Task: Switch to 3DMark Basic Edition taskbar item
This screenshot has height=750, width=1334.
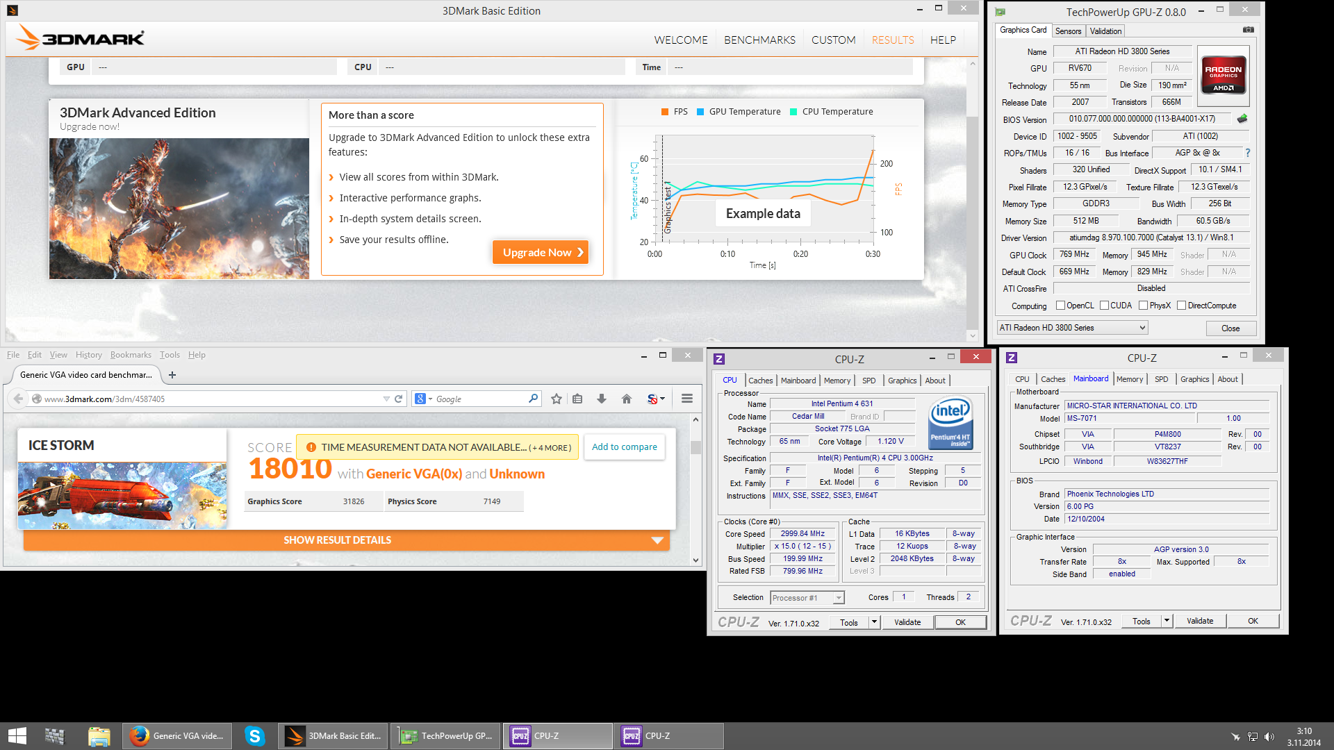Action: click(334, 736)
